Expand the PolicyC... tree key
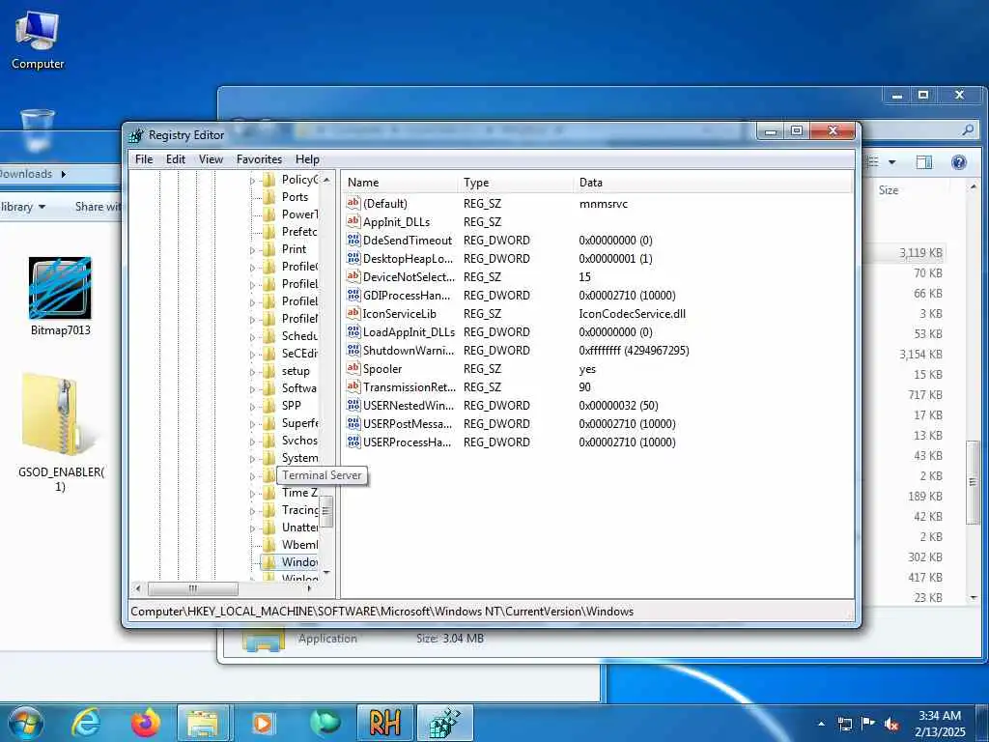This screenshot has width=989, height=742. pyautogui.click(x=252, y=181)
